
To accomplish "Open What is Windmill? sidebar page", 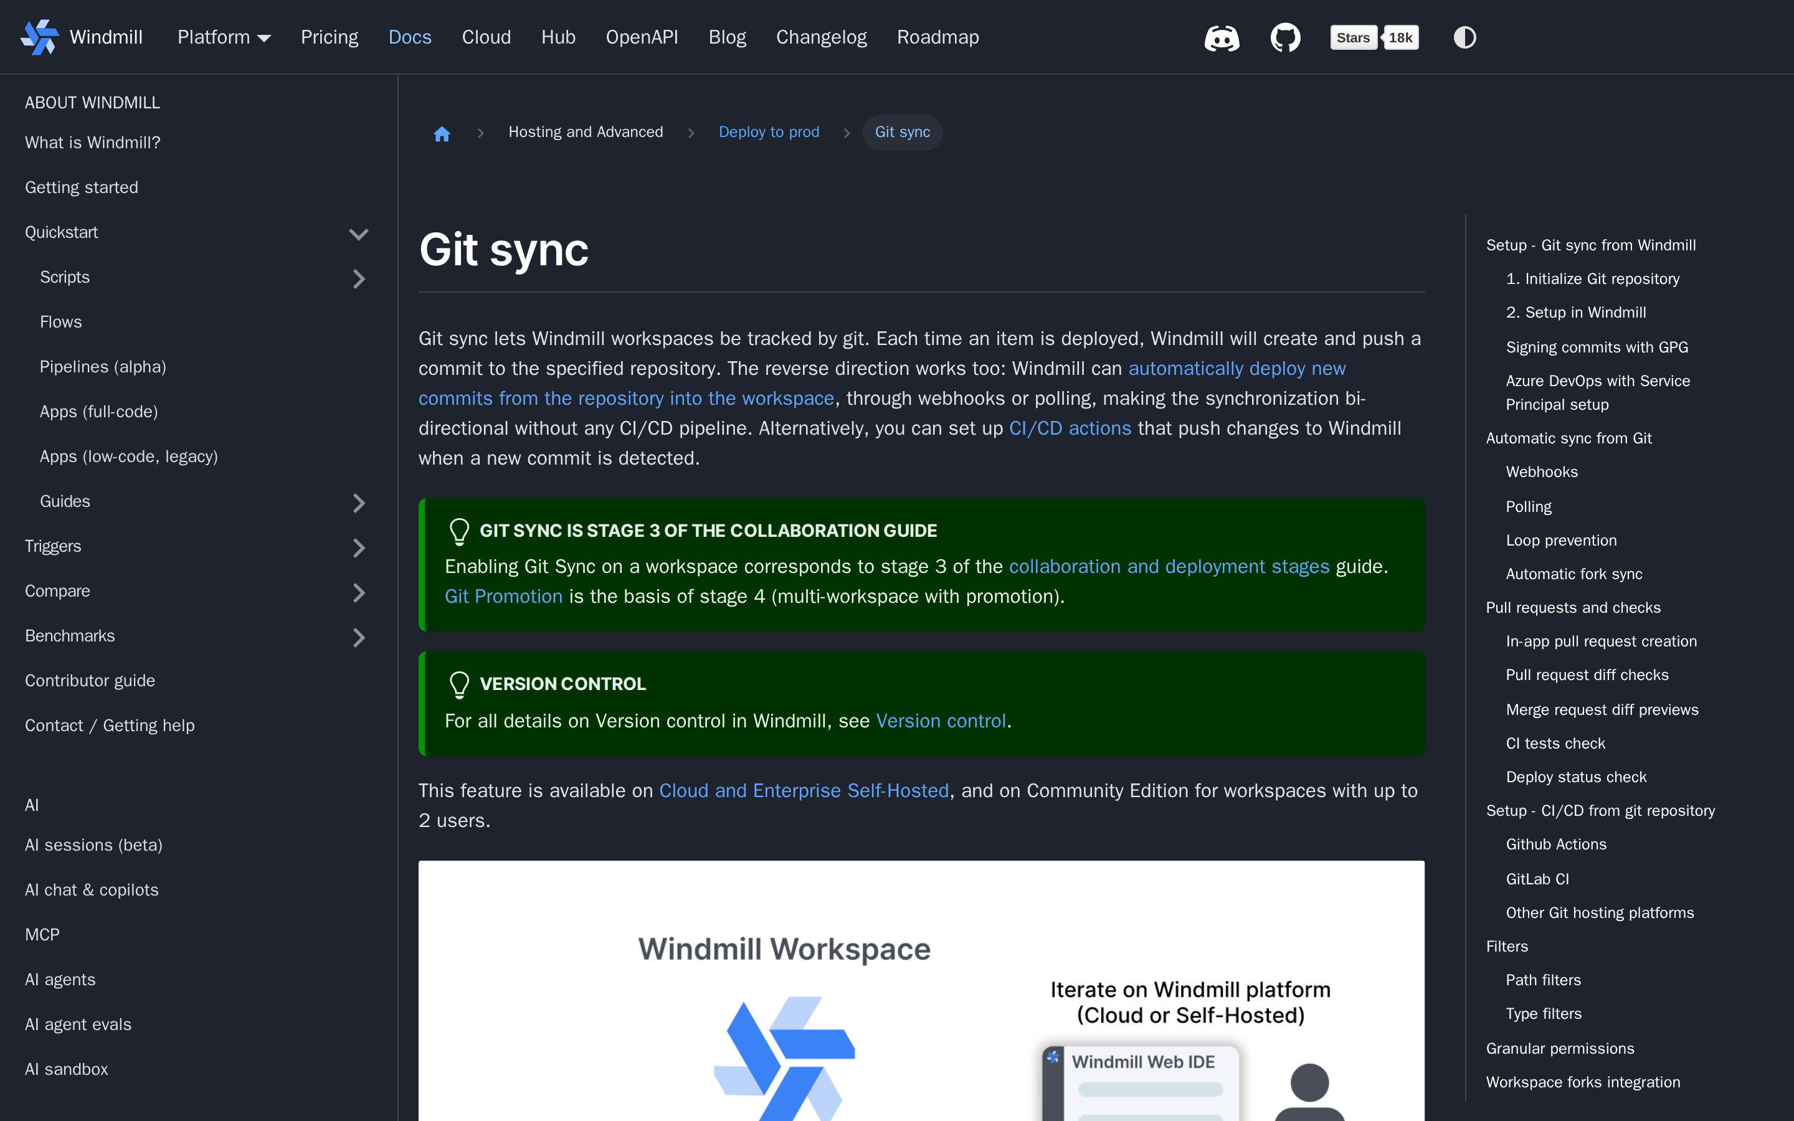I will (93, 143).
